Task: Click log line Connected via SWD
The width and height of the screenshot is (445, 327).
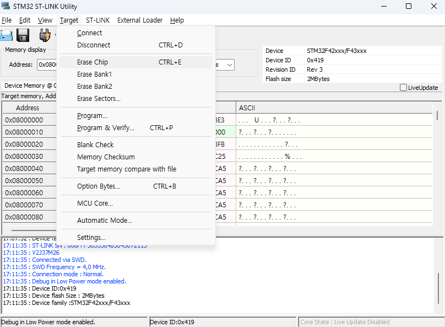Action: 45,260
